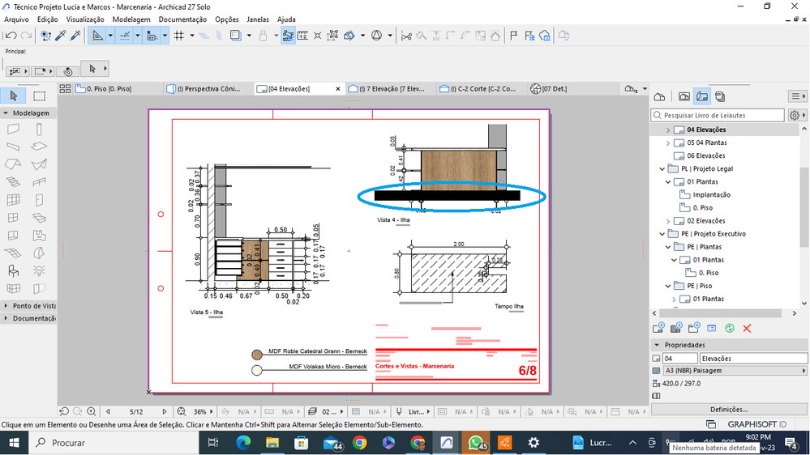Pick the Beam tool in toolbox
The width and height of the screenshot is (810, 455).
pos(14,147)
